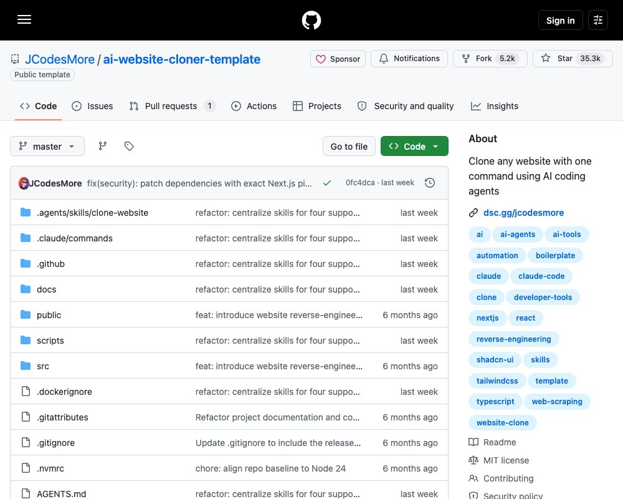
Task: View commit check status checkmark
Action: click(327, 183)
